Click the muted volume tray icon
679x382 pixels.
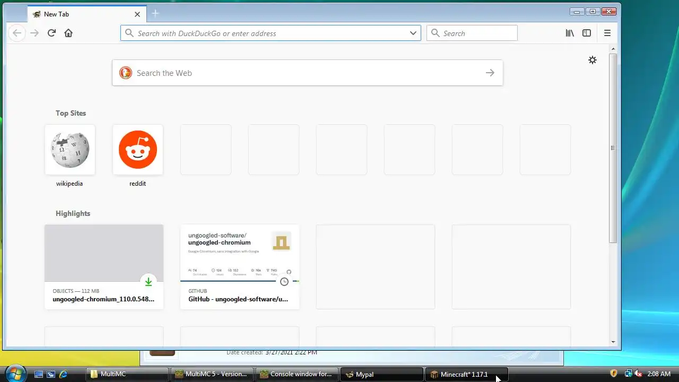point(638,374)
